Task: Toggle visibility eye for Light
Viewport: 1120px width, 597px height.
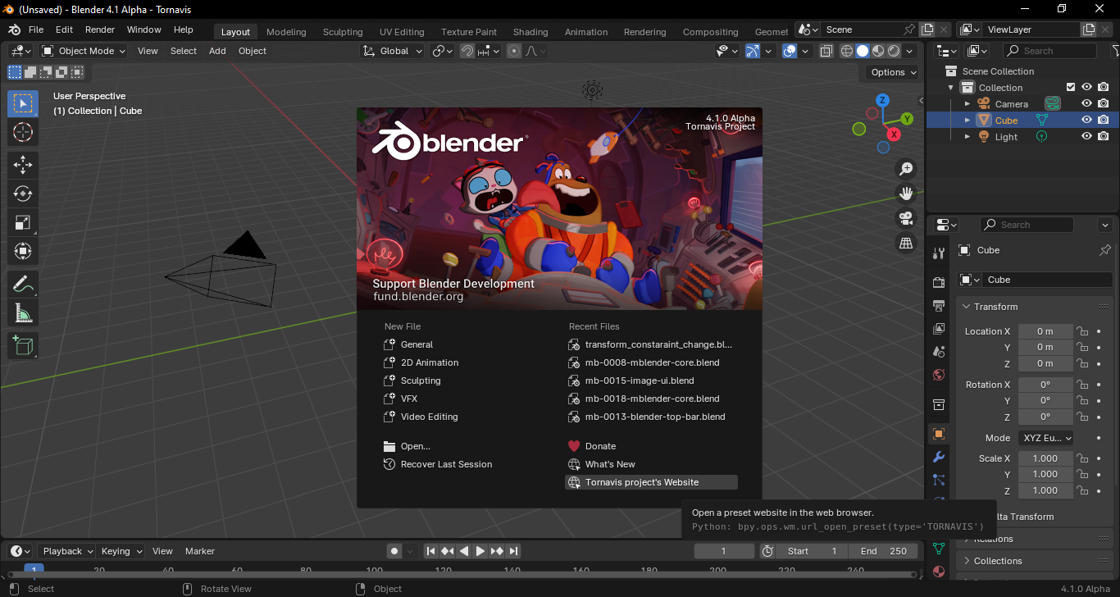Action: click(x=1086, y=136)
